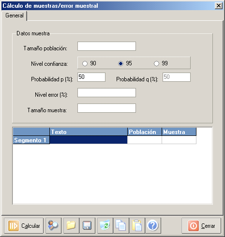Click the Población cell of Segmento 1
The image size is (225, 237).
coord(145,140)
